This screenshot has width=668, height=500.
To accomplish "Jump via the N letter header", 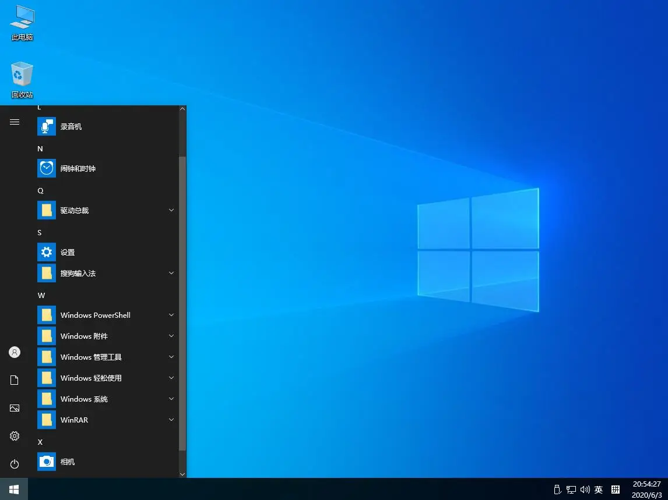I will [x=40, y=148].
